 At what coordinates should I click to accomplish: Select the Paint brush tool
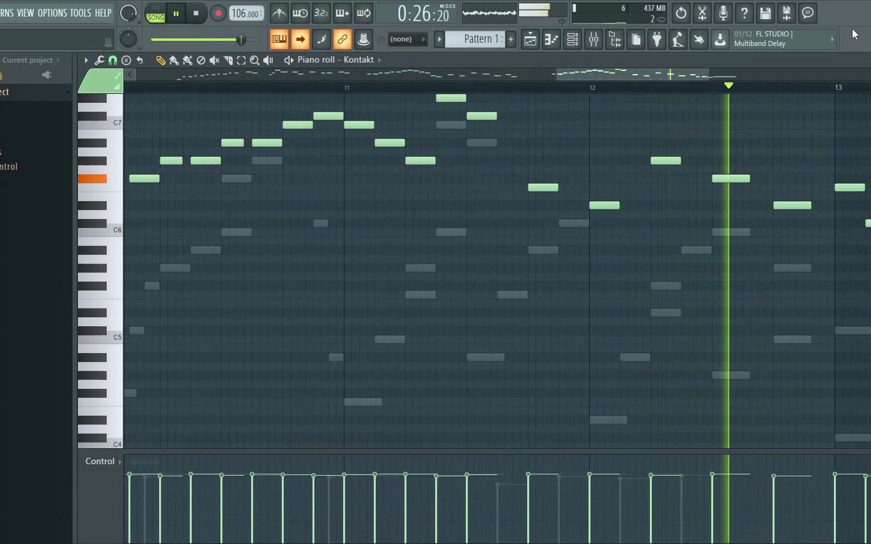tap(174, 60)
